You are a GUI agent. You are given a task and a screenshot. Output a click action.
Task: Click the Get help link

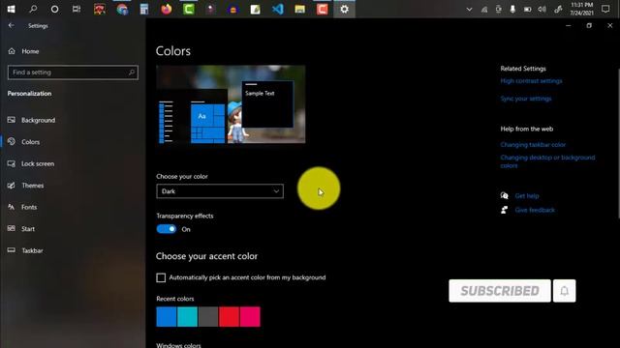click(x=527, y=195)
